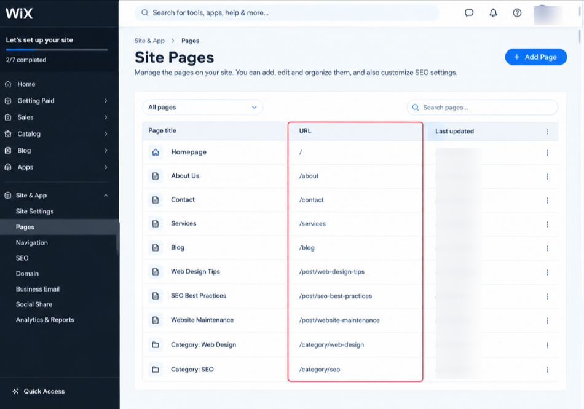Click the Site & App sidebar icon
Screen dimensions: 584x409
[x=8, y=195]
